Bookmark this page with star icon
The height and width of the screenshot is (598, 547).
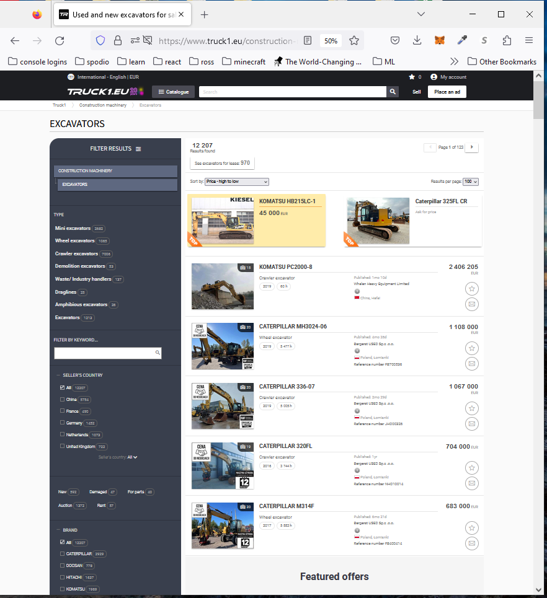click(x=354, y=40)
